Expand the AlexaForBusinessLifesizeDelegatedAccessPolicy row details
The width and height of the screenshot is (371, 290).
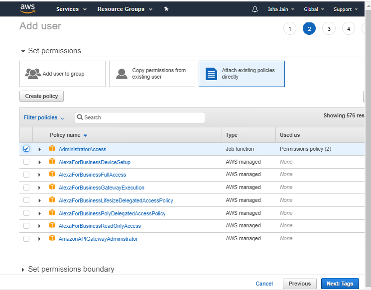[x=39, y=200]
